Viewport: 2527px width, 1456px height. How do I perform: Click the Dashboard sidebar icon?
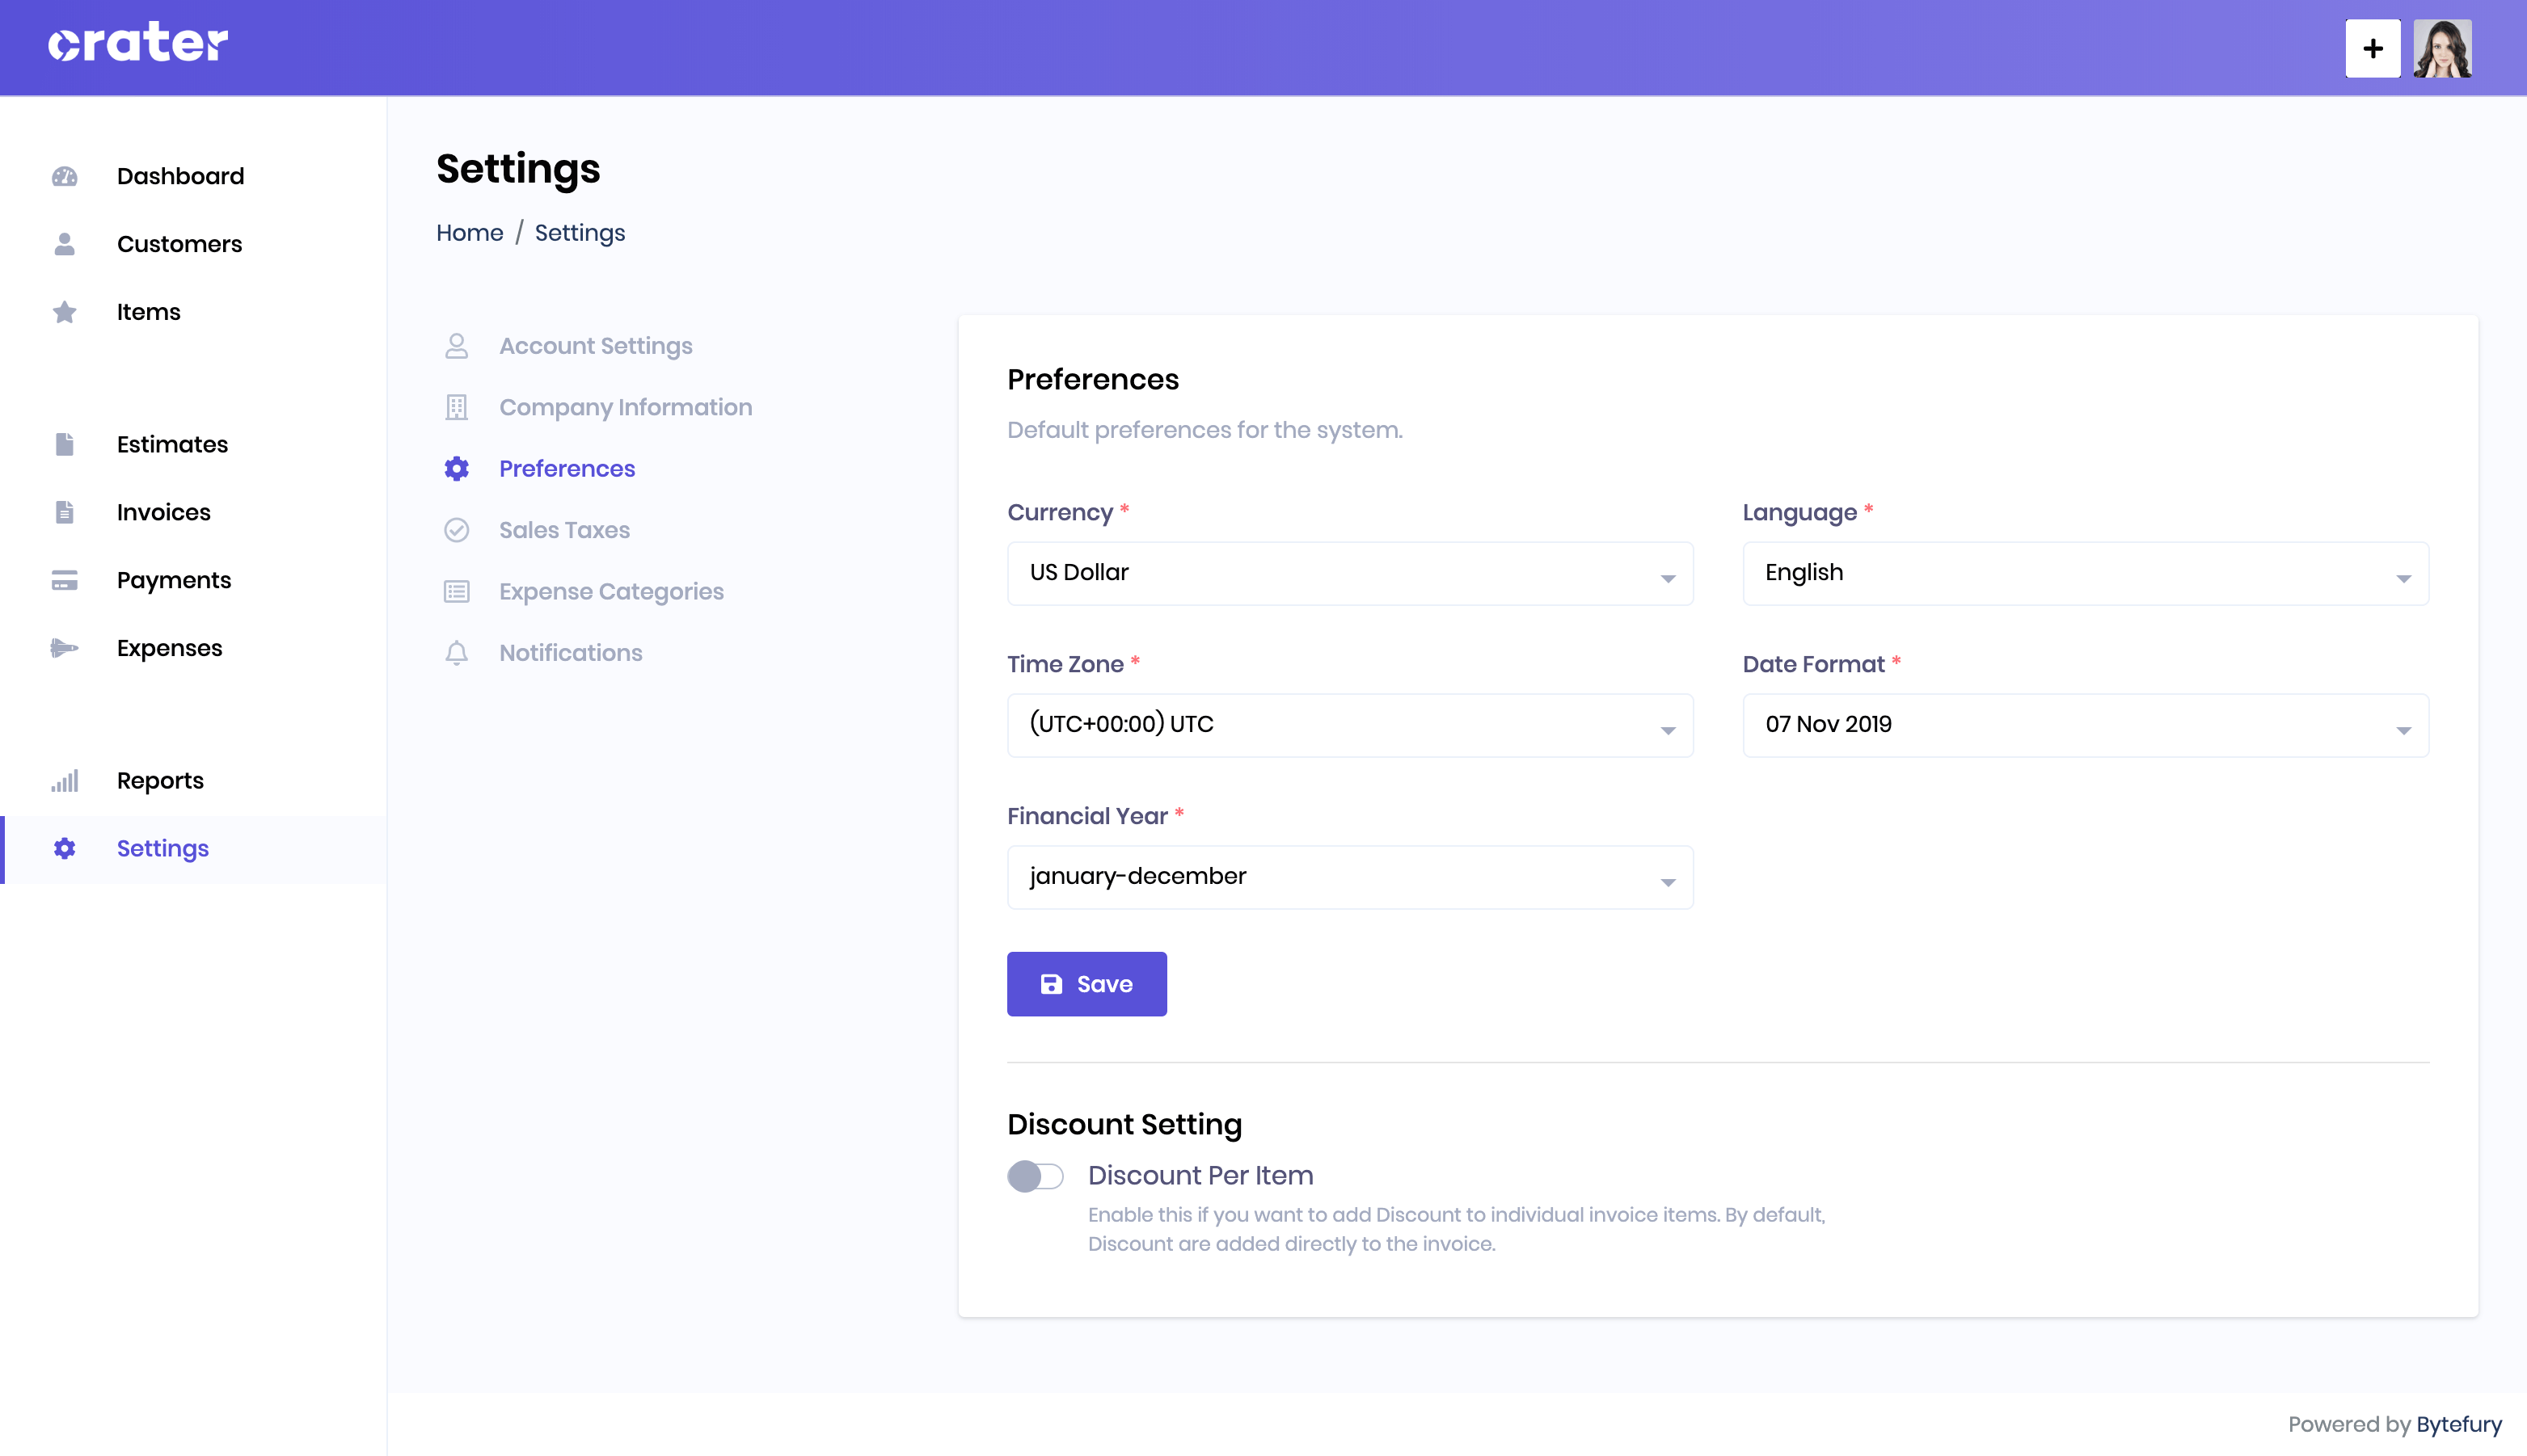click(64, 175)
